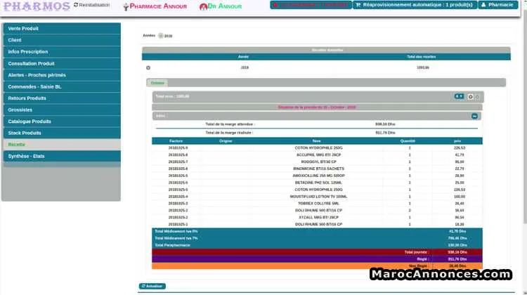
Task: Open Grossistes menu
Action: pos(62,110)
